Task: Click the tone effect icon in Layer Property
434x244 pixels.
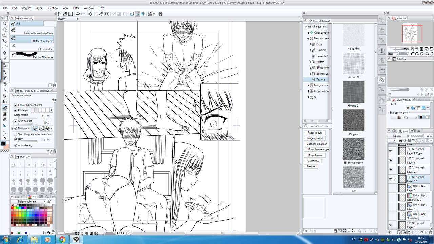Action: [x=418, y=108]
